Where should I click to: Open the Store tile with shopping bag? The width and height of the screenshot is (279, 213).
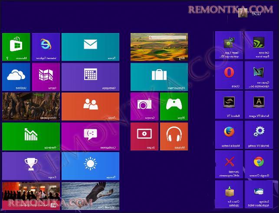point(16,47)
